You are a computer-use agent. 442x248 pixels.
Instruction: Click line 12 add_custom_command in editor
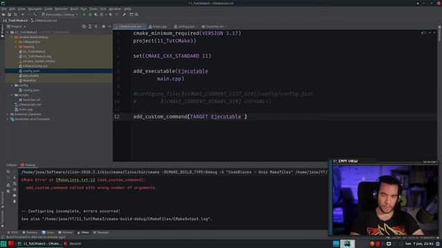(160, 116)
